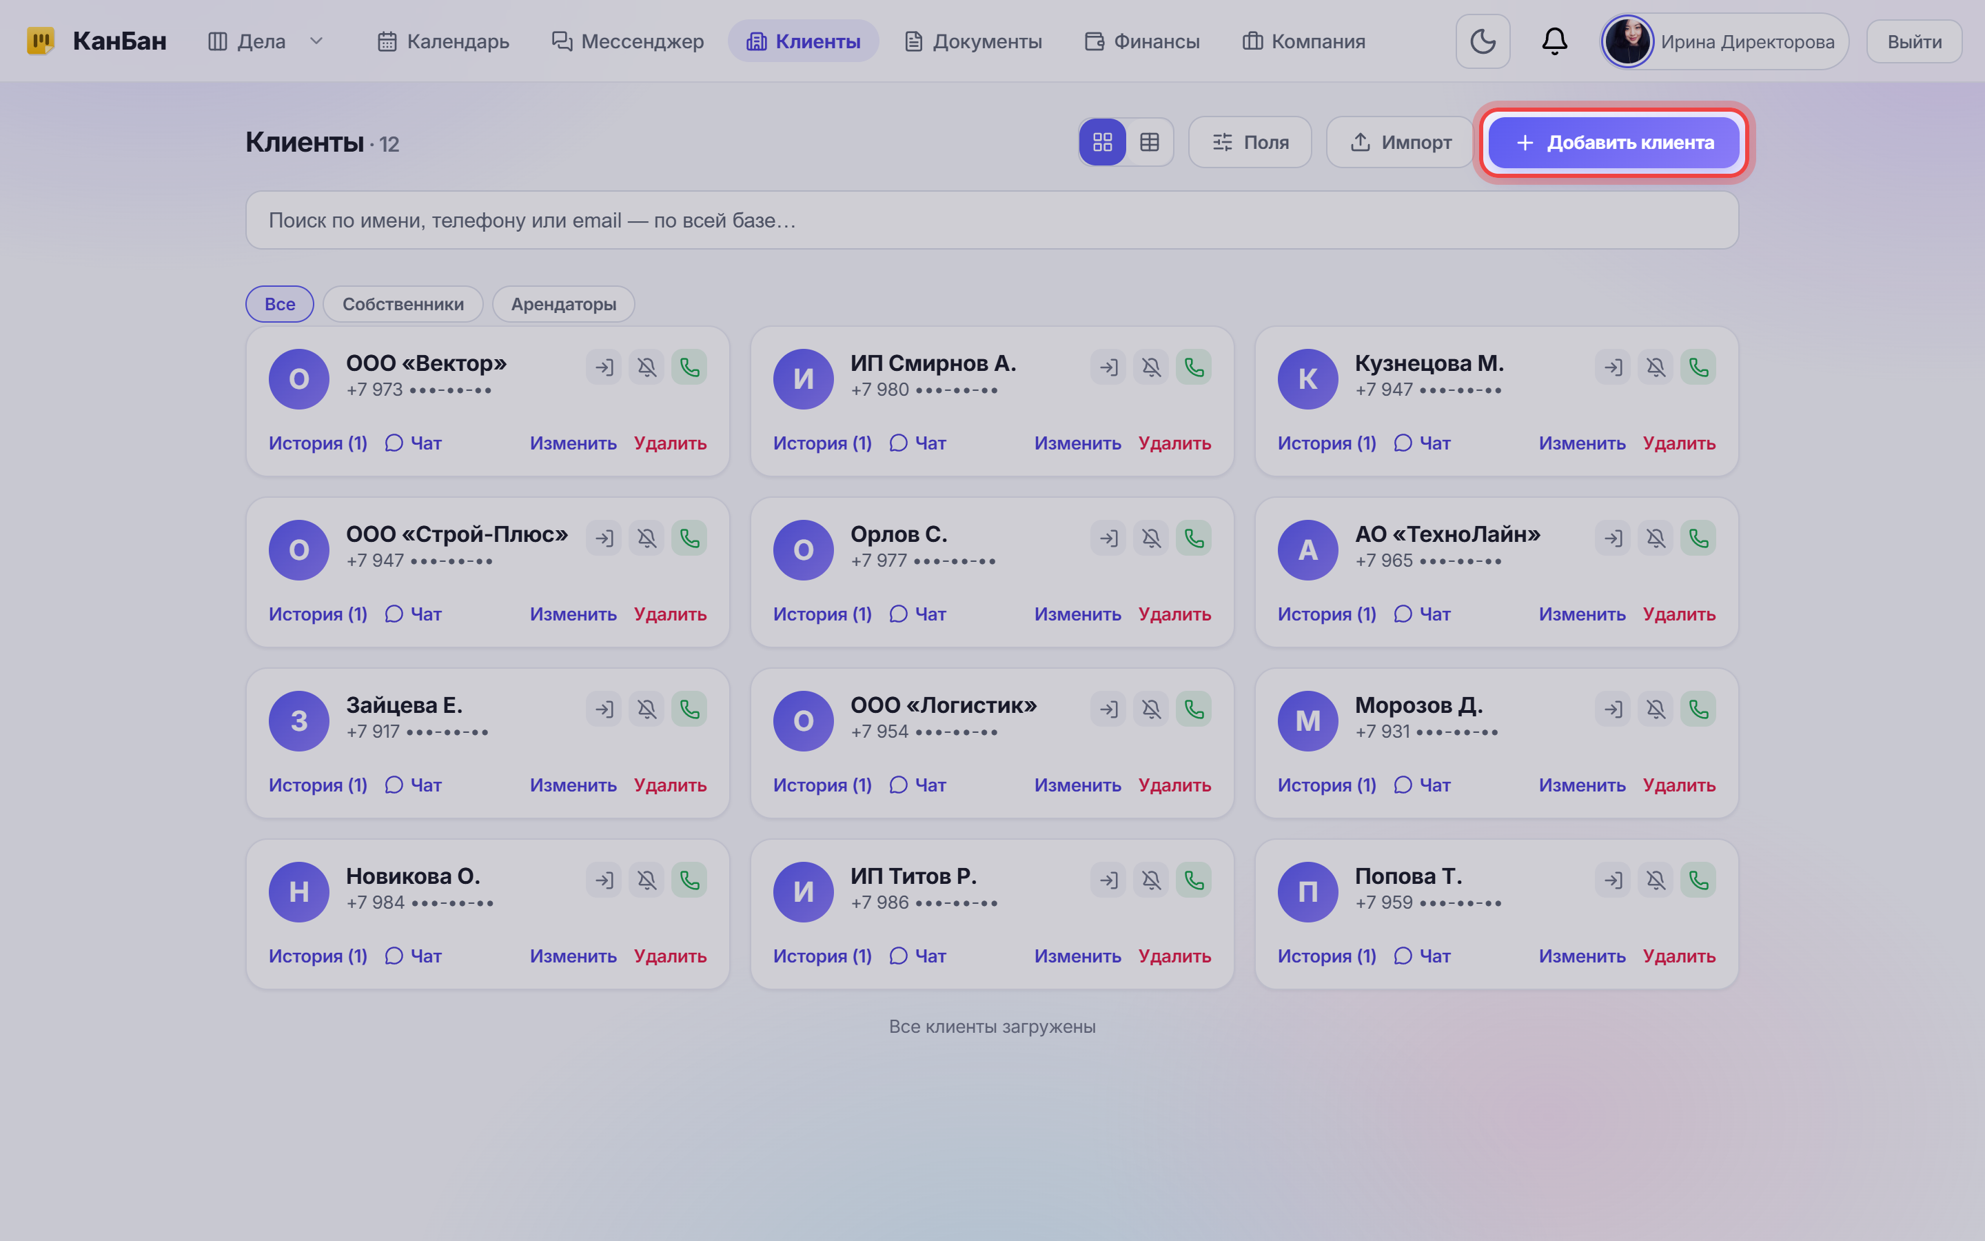Toggle muted bell on АО «ТехноЛайн» card
Image resolution: width=1985 pixels, height=1241 pixels.
coord(1656,538)
